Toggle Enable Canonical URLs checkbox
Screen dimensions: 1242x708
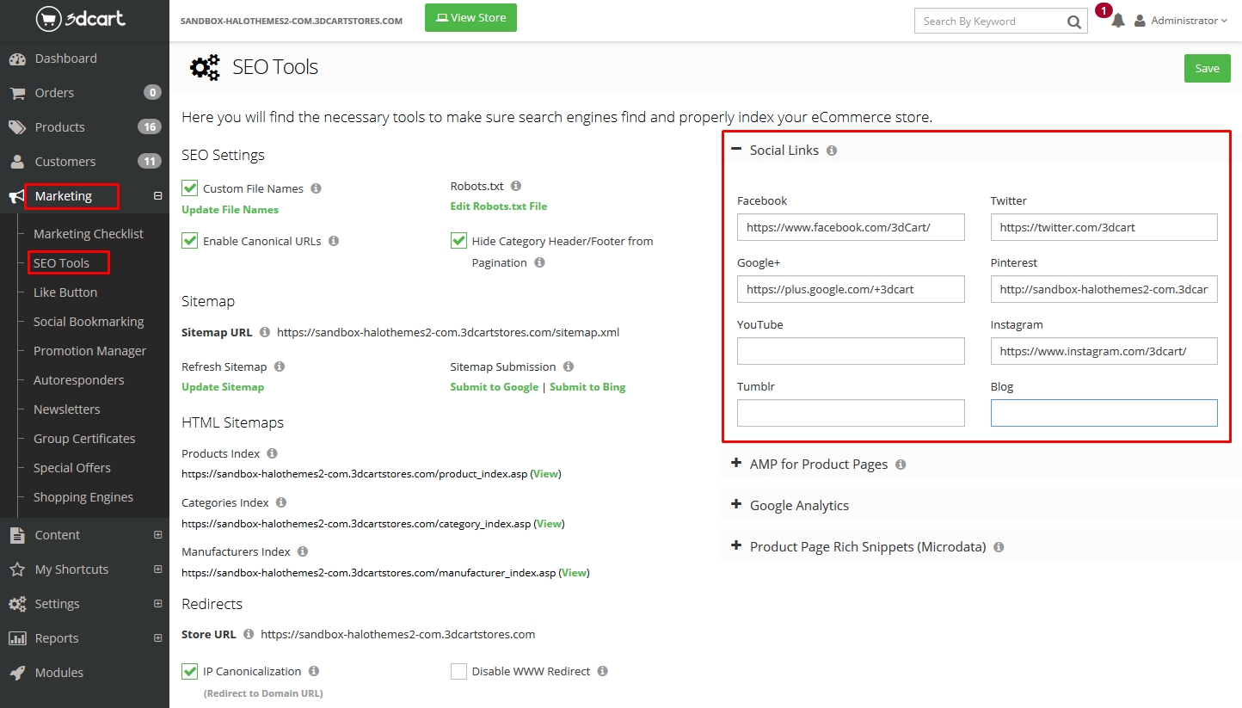pyautogui.click(x=190, y=241)
